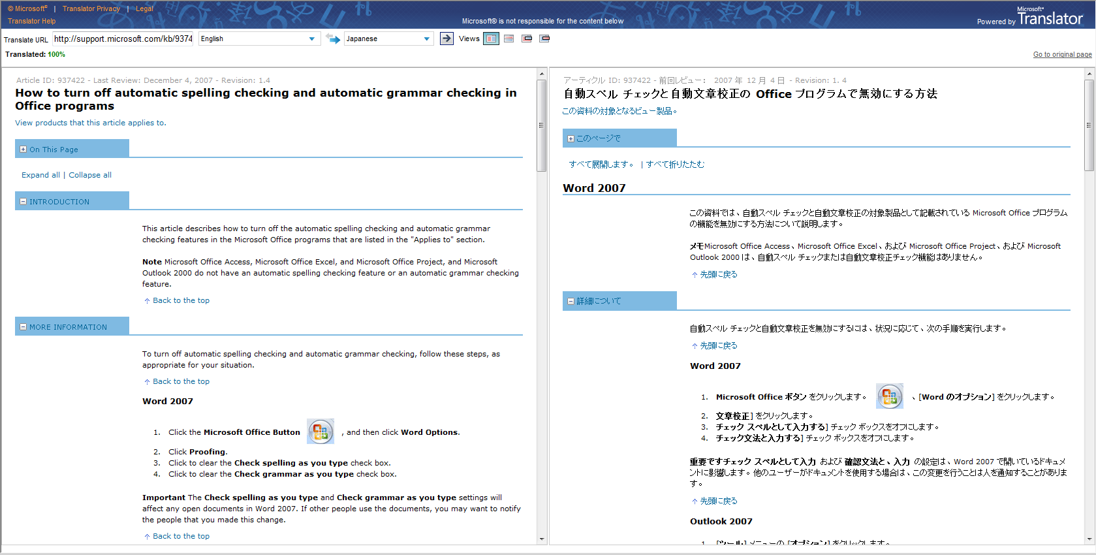Select the top/bottom view icon
Viewport: 1096px width, 555px height.
click(x=509, y=39)
